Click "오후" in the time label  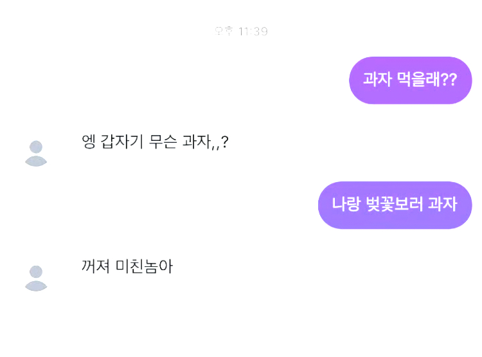tap(224, 32)
